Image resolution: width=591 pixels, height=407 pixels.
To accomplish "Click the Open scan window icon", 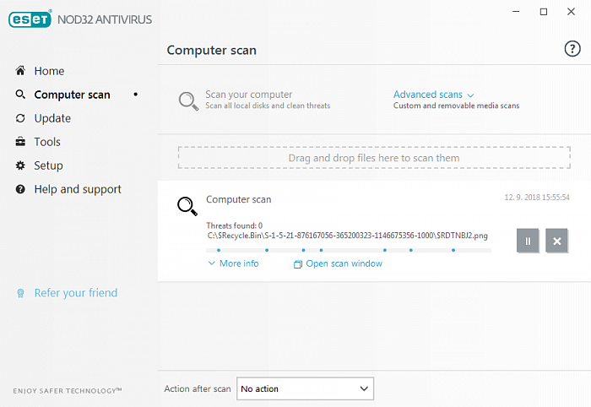I will point(298,264).
